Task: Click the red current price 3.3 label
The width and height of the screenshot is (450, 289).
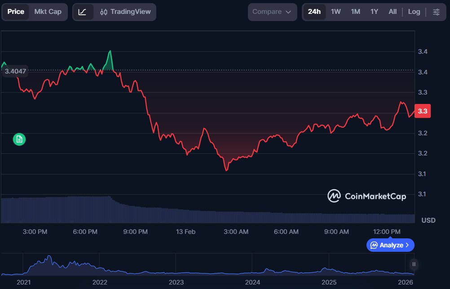Action: point(423,111)
